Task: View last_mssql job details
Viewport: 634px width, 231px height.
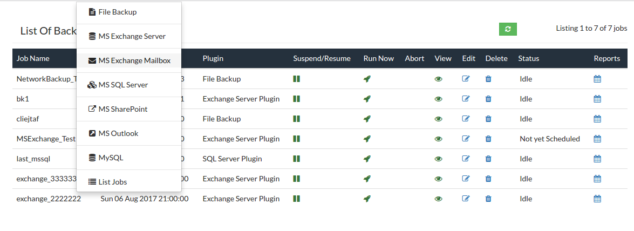Action: (438, 159)
